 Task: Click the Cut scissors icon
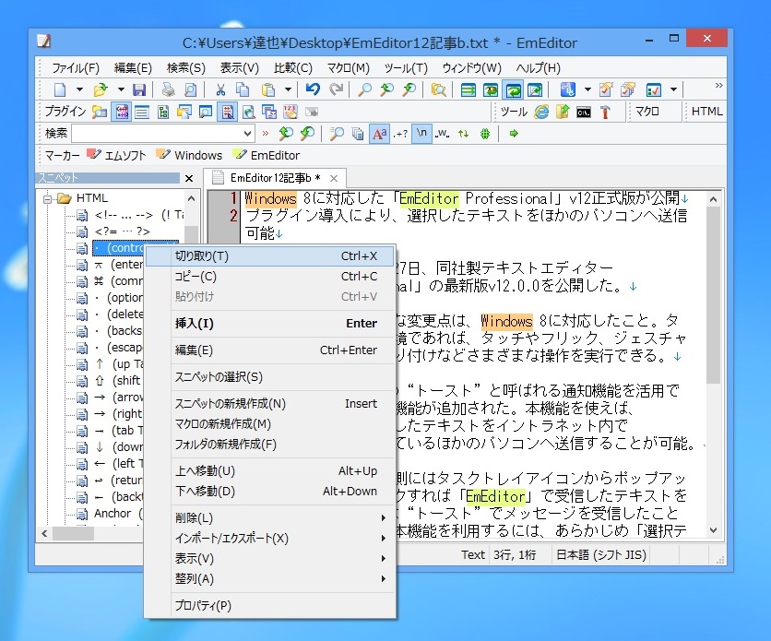click(222, 89)
